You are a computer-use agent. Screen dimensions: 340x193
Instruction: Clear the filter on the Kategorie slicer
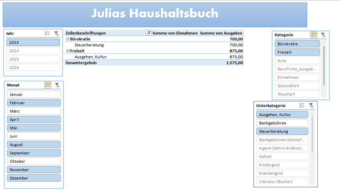coord(323,35)
